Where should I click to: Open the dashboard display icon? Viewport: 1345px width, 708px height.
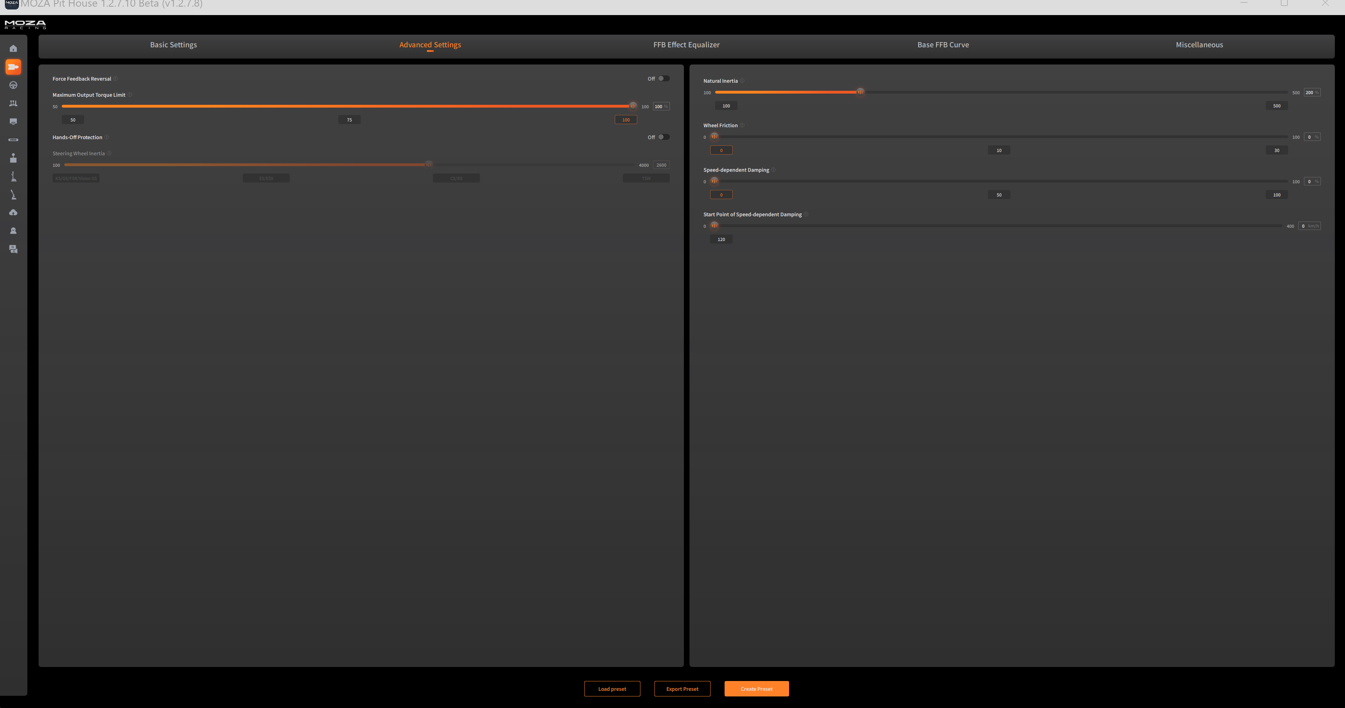(x=13, y=122)
